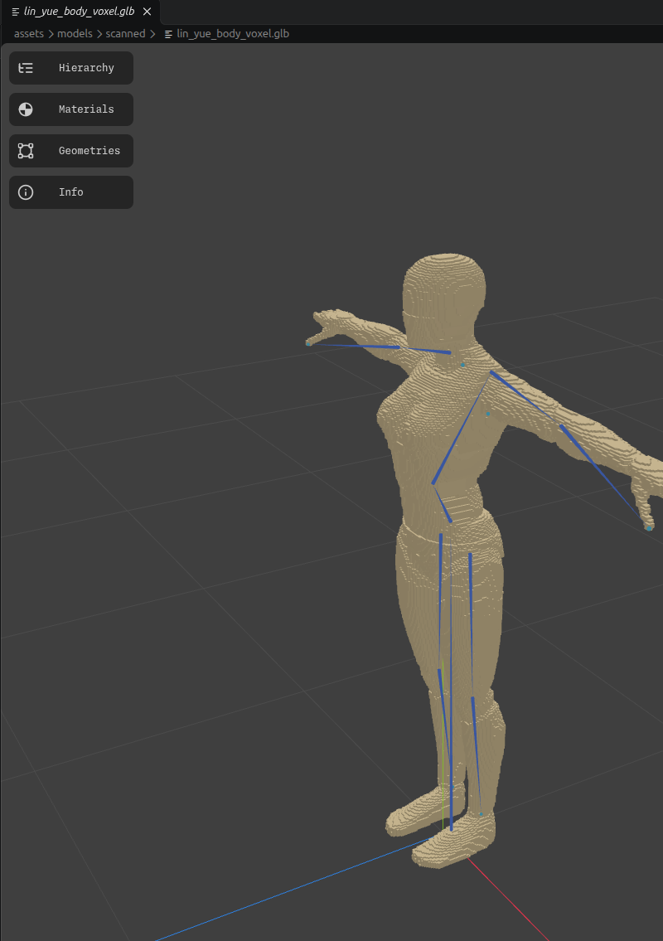Open the Materials panel

(70, 109)
